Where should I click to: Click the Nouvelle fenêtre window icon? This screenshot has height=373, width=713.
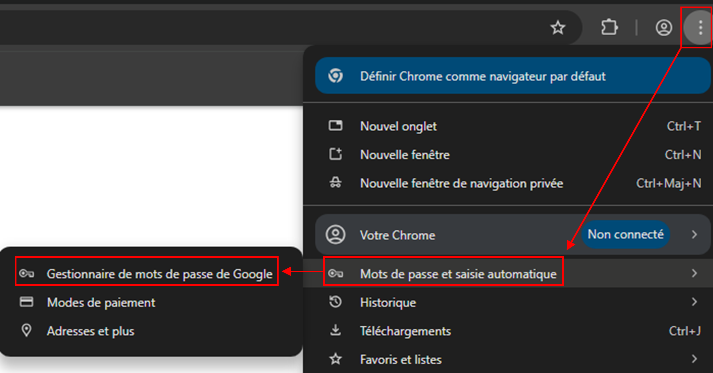point(335,154)
